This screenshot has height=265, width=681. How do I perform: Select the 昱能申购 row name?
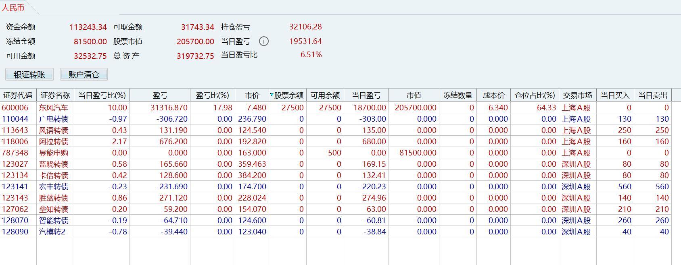click(54, 153)
